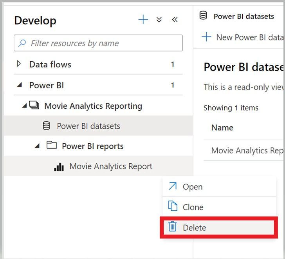Click the trash can icon in the context menu
Image resolution: width=285 pixels, height=259 pixels.
173,227
